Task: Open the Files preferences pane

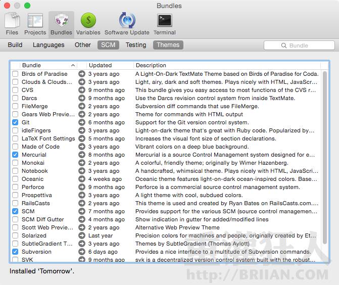Action: [x=12, y=24]
